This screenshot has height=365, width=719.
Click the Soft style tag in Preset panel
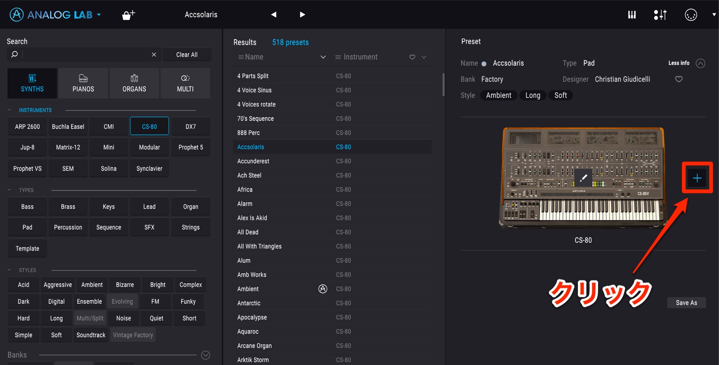(561, 95)
